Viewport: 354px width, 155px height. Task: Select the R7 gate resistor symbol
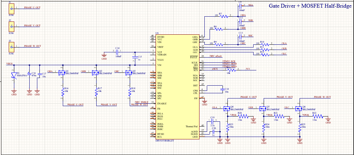(224, 16)
